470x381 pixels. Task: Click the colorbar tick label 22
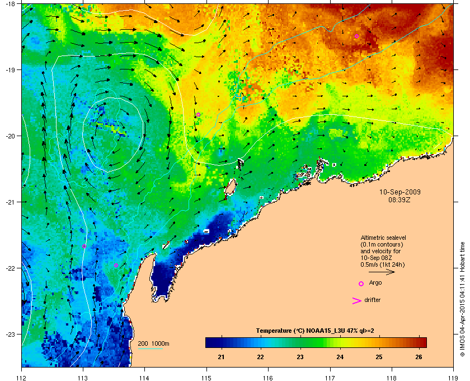pos(261,357)
